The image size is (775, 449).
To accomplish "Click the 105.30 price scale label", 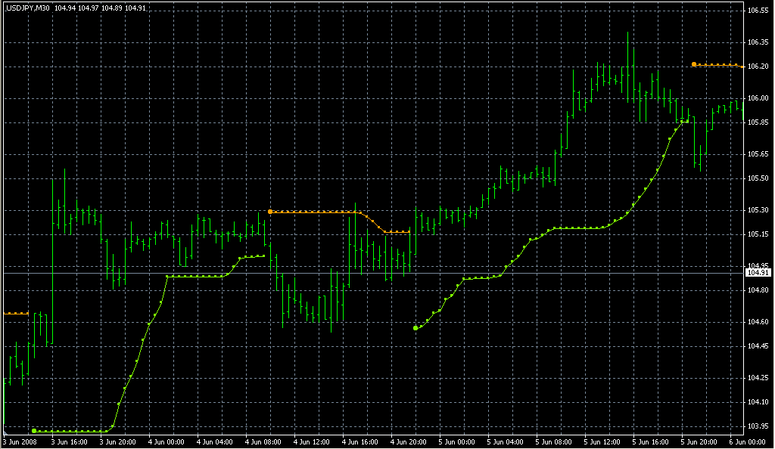I will click(758, 210).
